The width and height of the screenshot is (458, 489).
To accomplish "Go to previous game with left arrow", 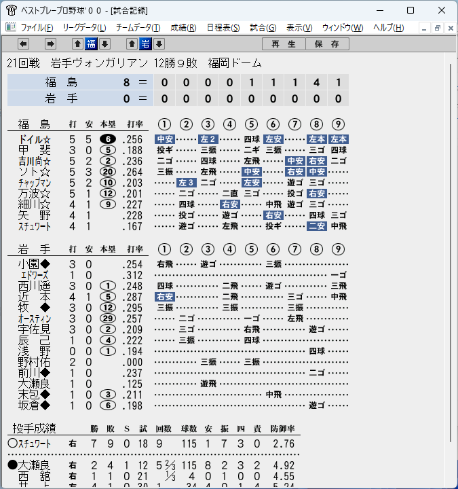I will [23, 44].
